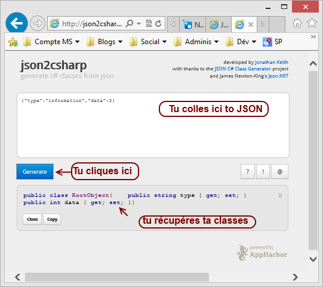This screenshot has height=287, width=323.
Task: Open the address bar dropdown arrow
Action: [x=139, y=24]
